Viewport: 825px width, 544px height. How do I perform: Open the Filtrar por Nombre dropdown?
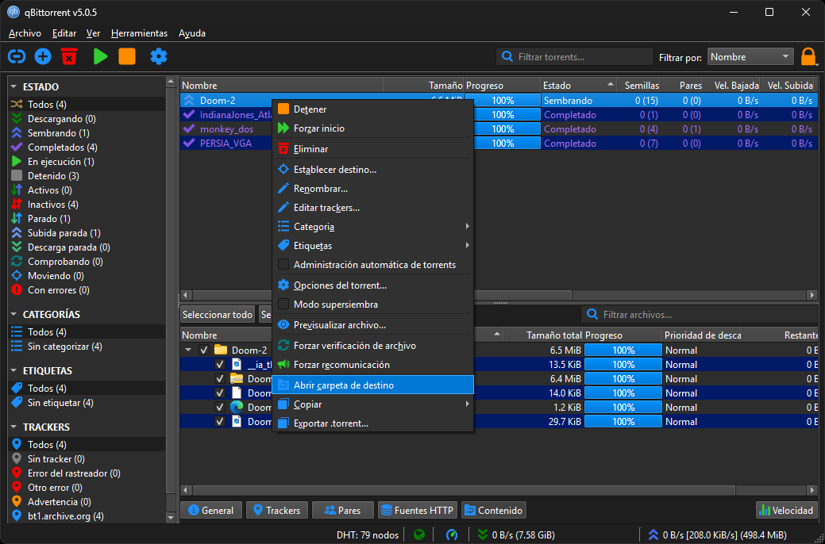pyautogui.click(x=750, y=57)
